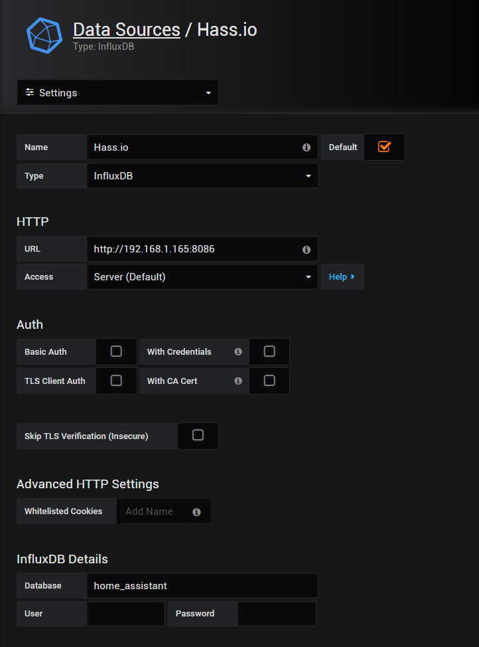The image size is (479, 647).
Task: Click the 'Auth' section heading
Action: tap(30, 325)
